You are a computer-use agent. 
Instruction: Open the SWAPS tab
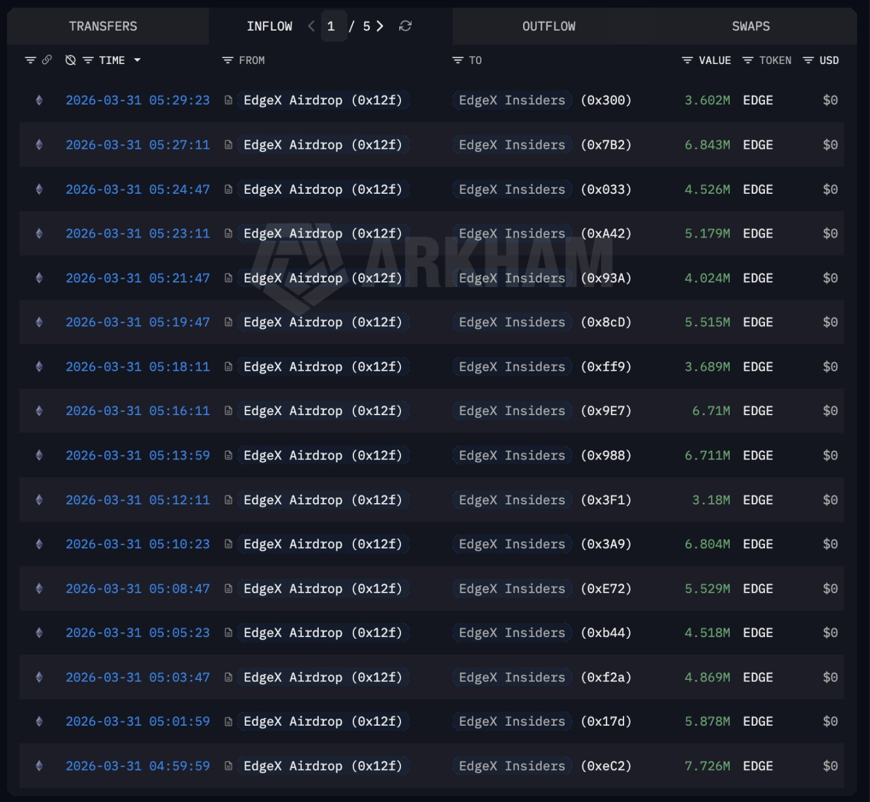point(751,26)
